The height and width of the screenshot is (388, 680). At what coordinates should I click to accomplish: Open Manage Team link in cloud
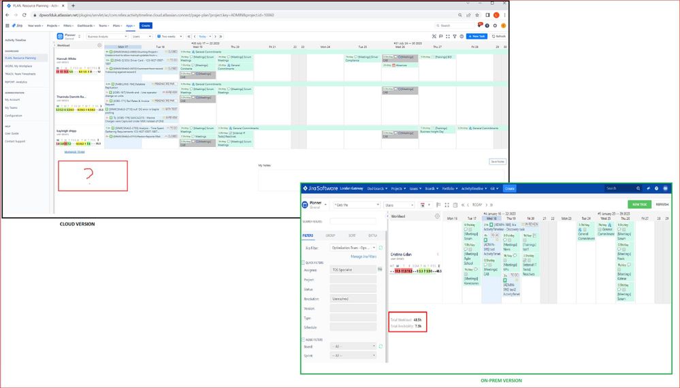(x=75, y=152)
